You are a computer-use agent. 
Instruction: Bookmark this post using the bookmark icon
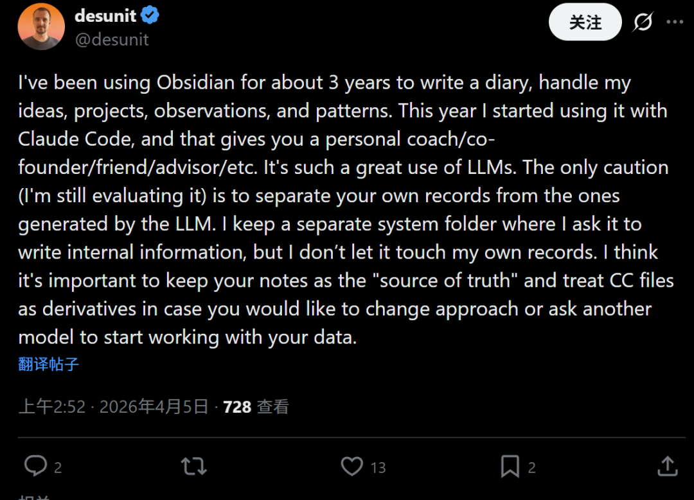click(x=510, y=467)
